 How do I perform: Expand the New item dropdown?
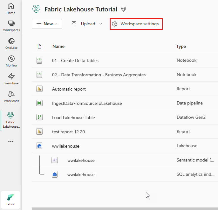coord(47,24)
